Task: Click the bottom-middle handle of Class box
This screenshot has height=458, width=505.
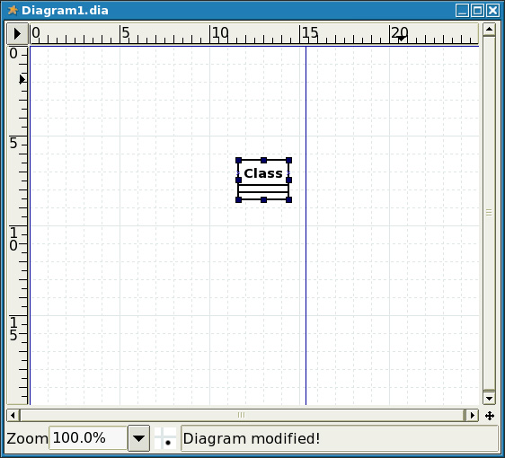Action: [x=264, y=200]
